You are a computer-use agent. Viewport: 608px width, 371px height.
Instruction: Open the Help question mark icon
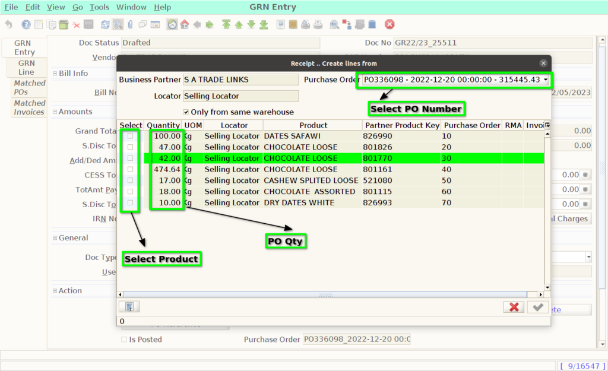[x=26, y=24]
